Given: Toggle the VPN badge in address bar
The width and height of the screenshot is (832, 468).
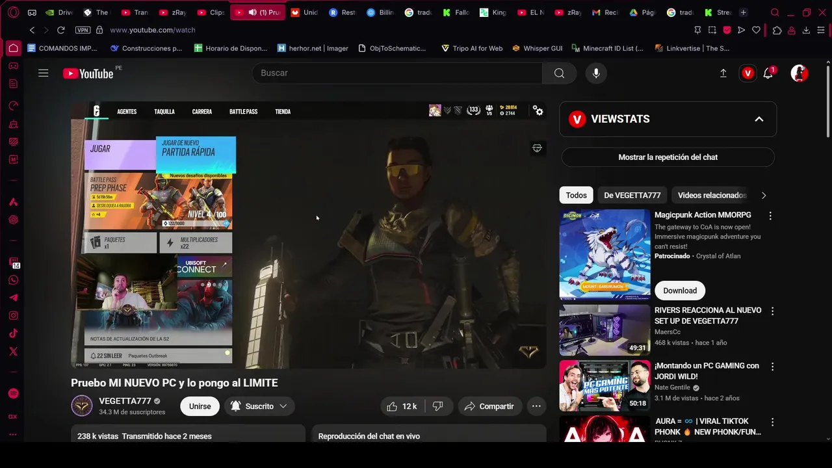Looking at the screenshot, I should point(83,30).
